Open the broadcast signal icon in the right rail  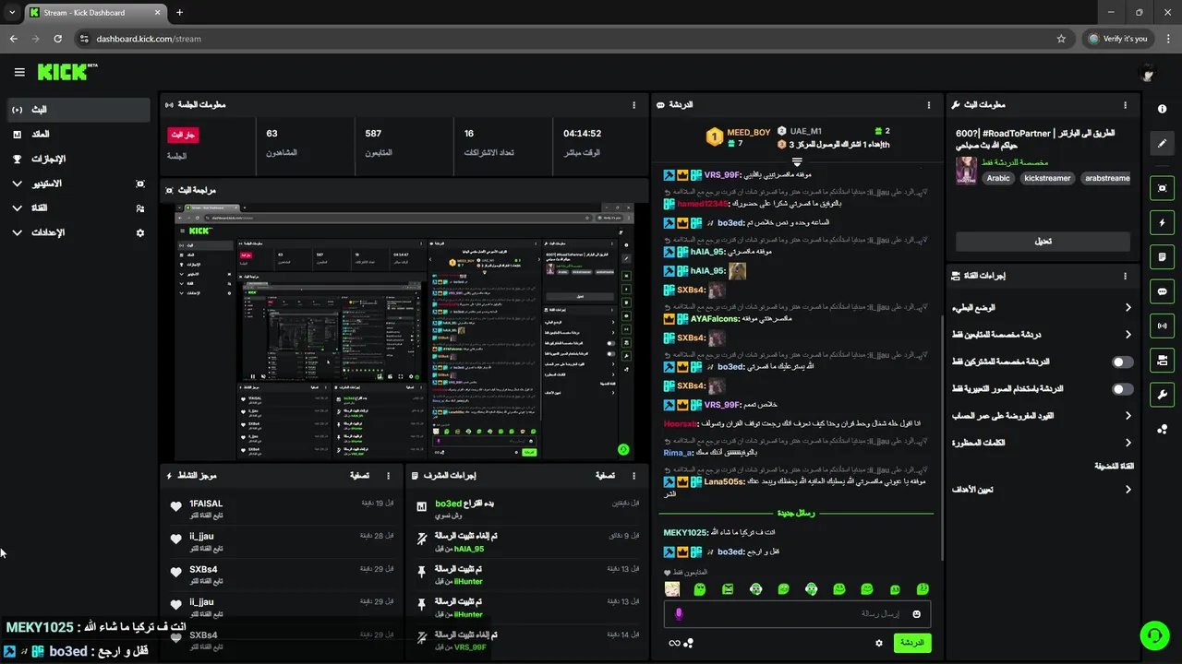tap(1162, 326)
